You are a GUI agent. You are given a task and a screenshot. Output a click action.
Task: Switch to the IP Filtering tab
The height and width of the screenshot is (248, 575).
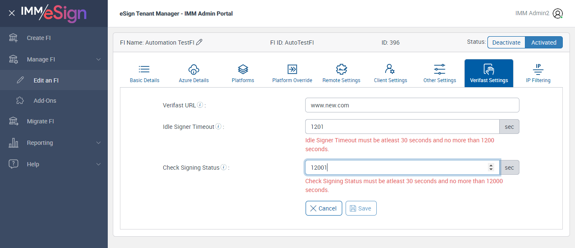(538, 73)
